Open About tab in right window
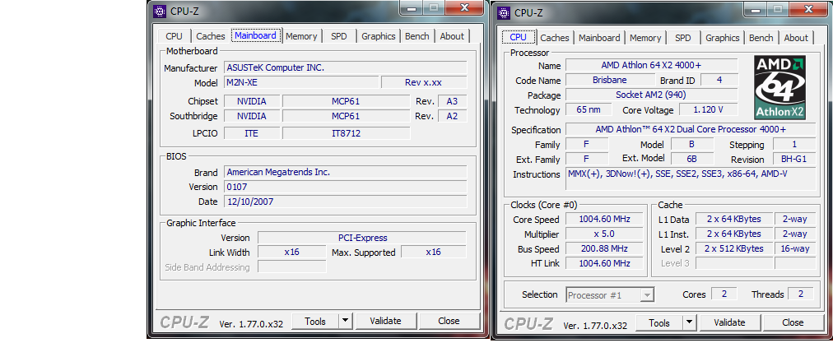The height and width of the screenshot is (343, 833). pyautogui.click(x=796, y=38)
